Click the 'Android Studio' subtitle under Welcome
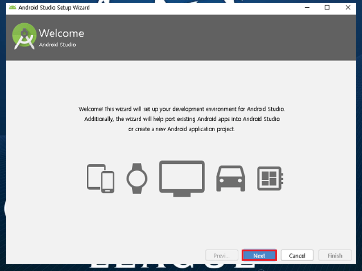The width and height of the screenshot is (362, 271). 57,45
